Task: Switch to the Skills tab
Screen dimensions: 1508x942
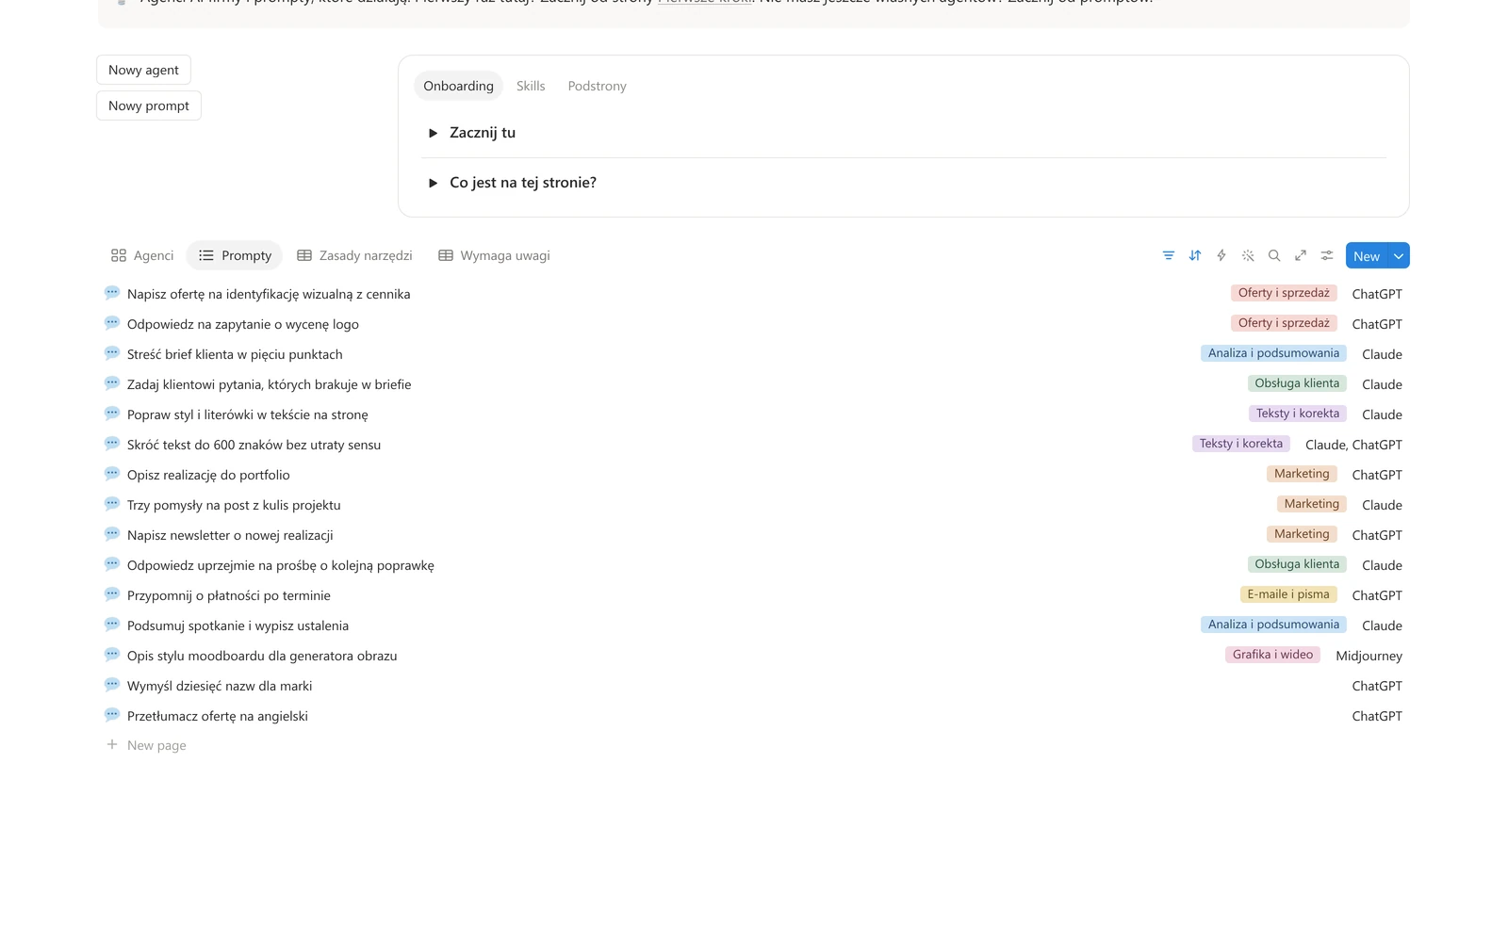Action: [531, 86]
